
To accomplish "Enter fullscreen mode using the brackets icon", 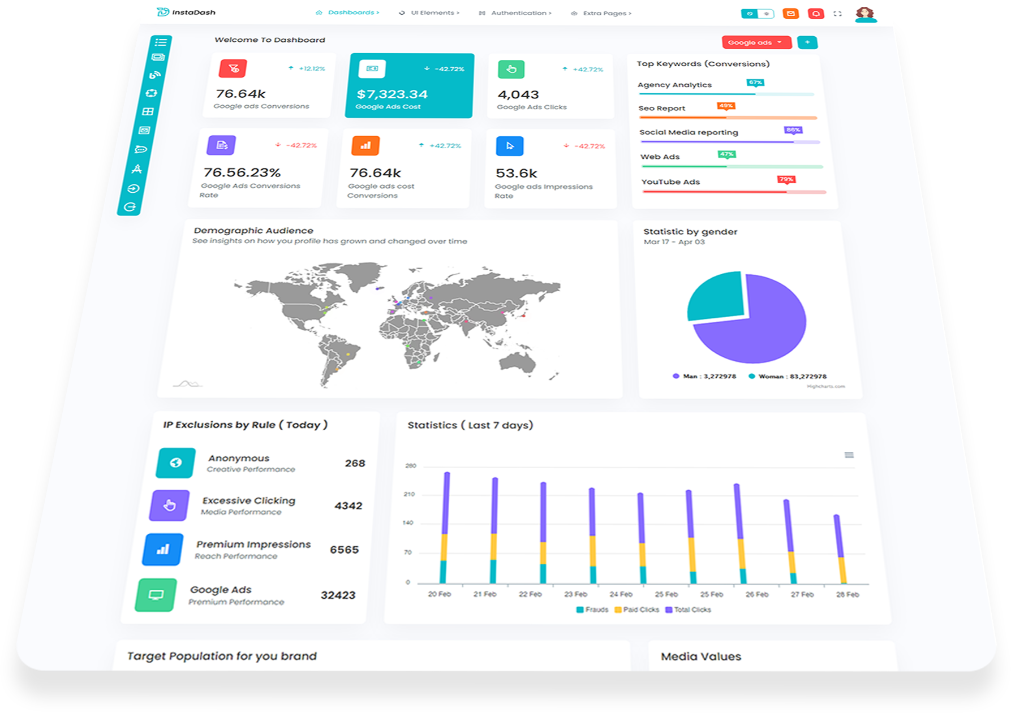I will pyautogui.click(x=838, y=14).
